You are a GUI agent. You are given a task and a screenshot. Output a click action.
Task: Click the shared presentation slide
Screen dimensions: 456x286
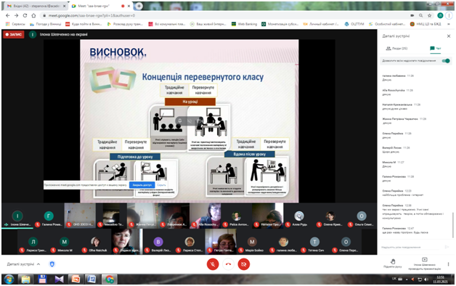190,121
